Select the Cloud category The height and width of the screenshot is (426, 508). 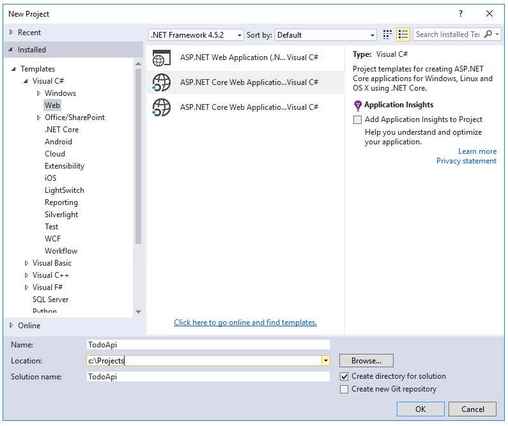pyautogui.click(x=55, y=154)
